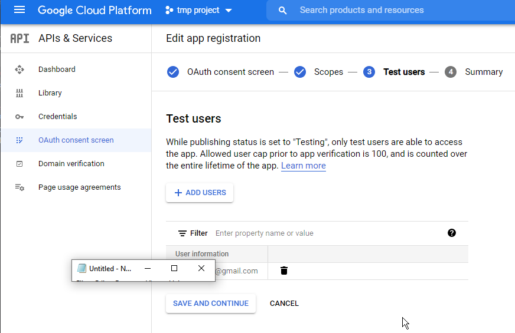Open the hamburger navigation menu
This screenshot has width=515, height=333.
click(x=19, y=10)
